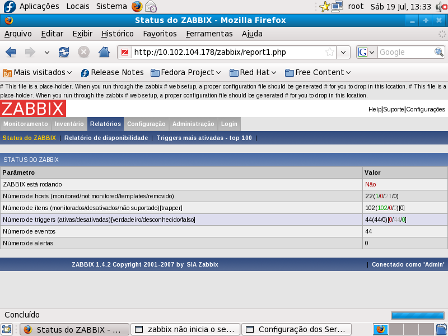448x336 pixels.
Task: Open the Locais panel menu
Action: click(78, 6)
